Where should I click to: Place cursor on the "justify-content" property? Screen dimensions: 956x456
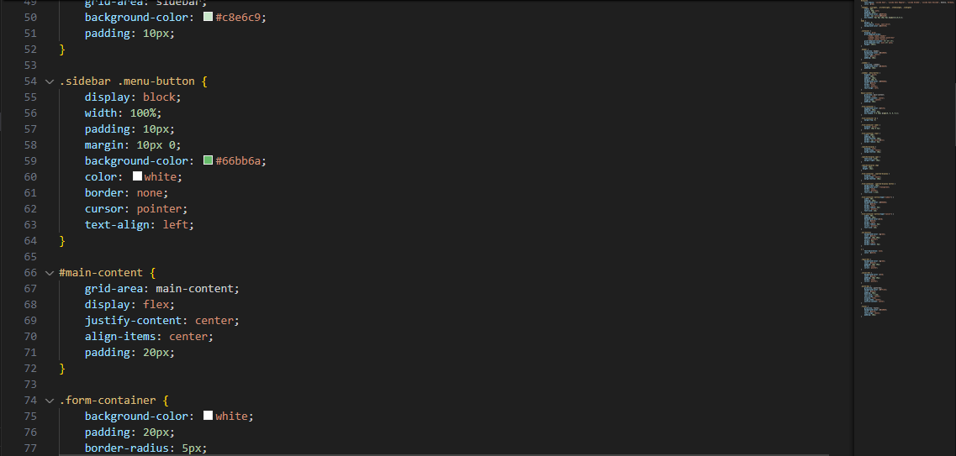135,321
